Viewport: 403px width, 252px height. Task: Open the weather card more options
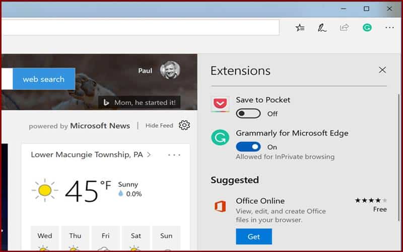[x=174, y=155]
